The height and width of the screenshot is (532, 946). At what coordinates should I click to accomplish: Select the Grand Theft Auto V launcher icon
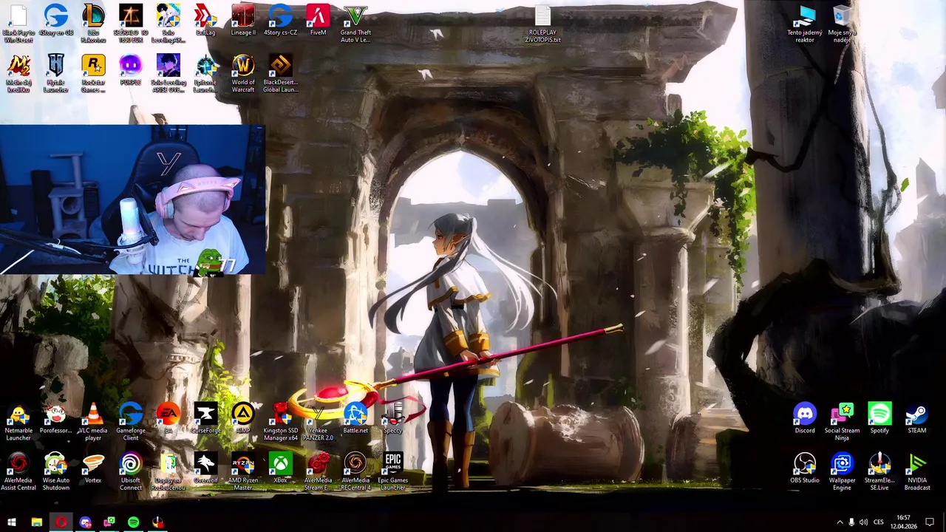[355, 24]
